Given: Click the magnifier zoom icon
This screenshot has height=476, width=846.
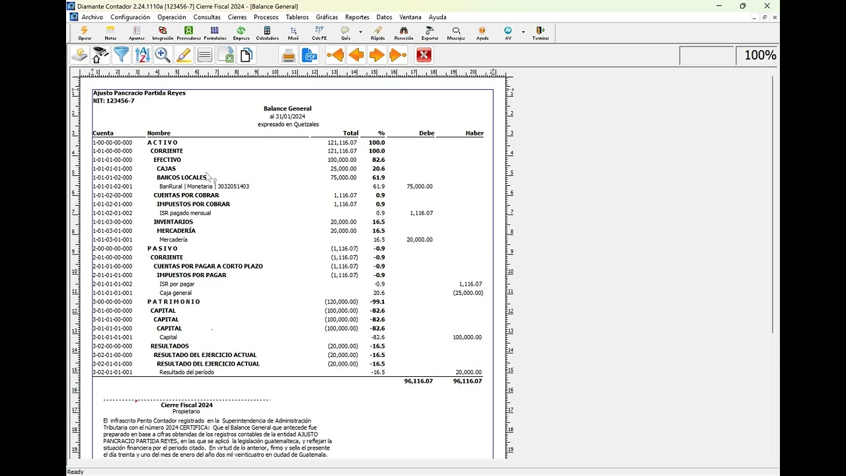Looking at the screenshot, I should tap(163, 56).
